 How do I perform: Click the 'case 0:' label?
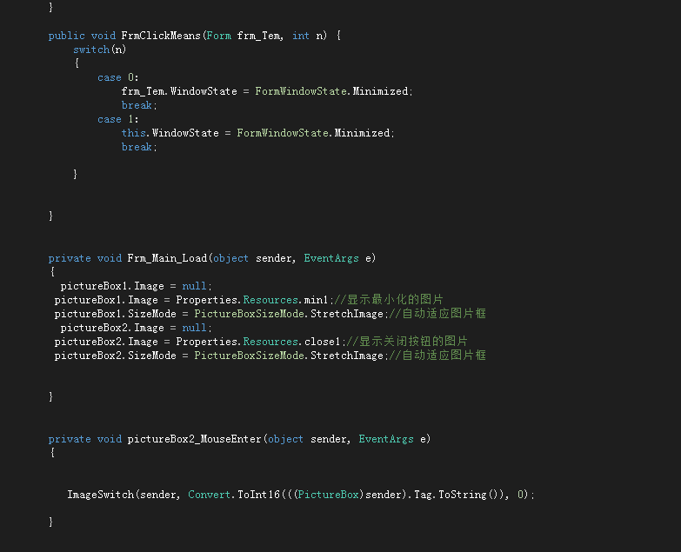click(117, 77)
